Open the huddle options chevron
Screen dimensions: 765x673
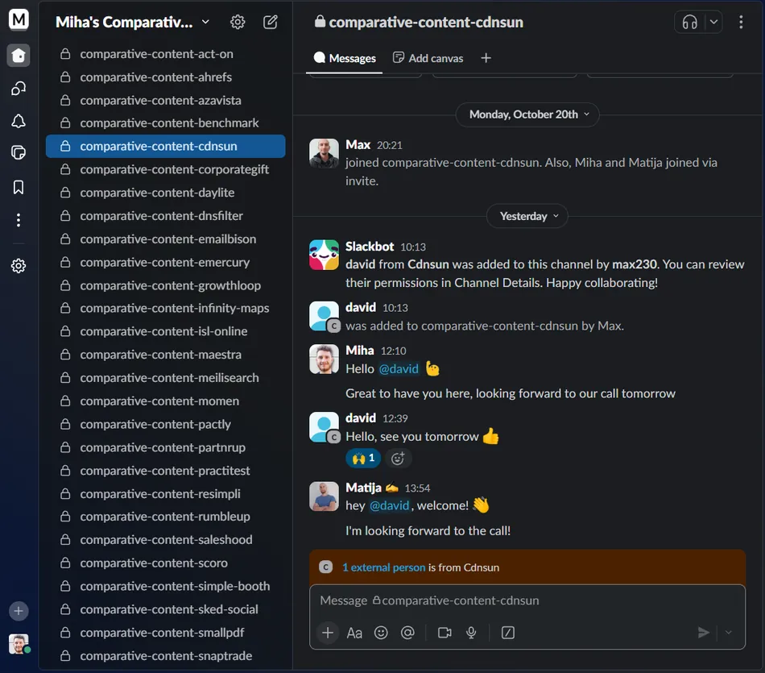pos(713,22)
